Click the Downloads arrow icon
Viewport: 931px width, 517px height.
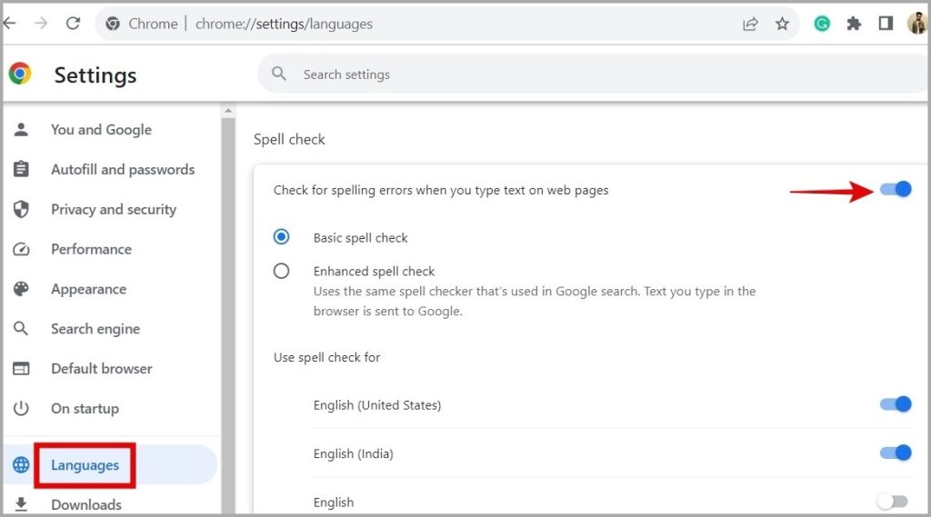coord(21,504)
